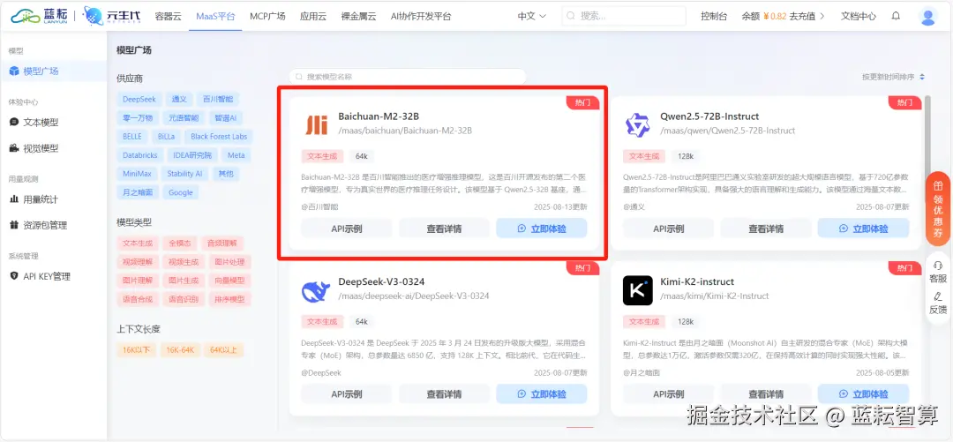Click the Lanyun logo in header
The height and width of the screenshot is (442, 953).
tap(40, 16)
